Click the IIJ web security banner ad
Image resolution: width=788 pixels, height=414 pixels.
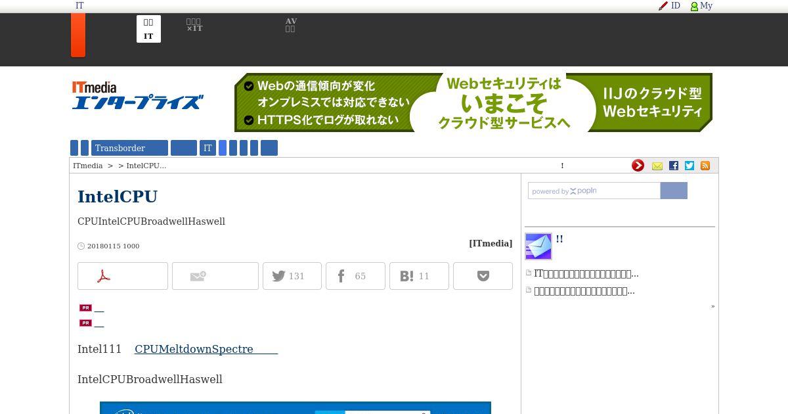473,103
